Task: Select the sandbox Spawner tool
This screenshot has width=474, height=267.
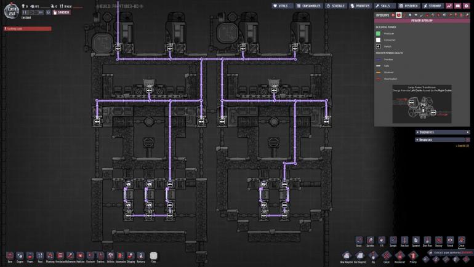Action: [x=416, y=241]
